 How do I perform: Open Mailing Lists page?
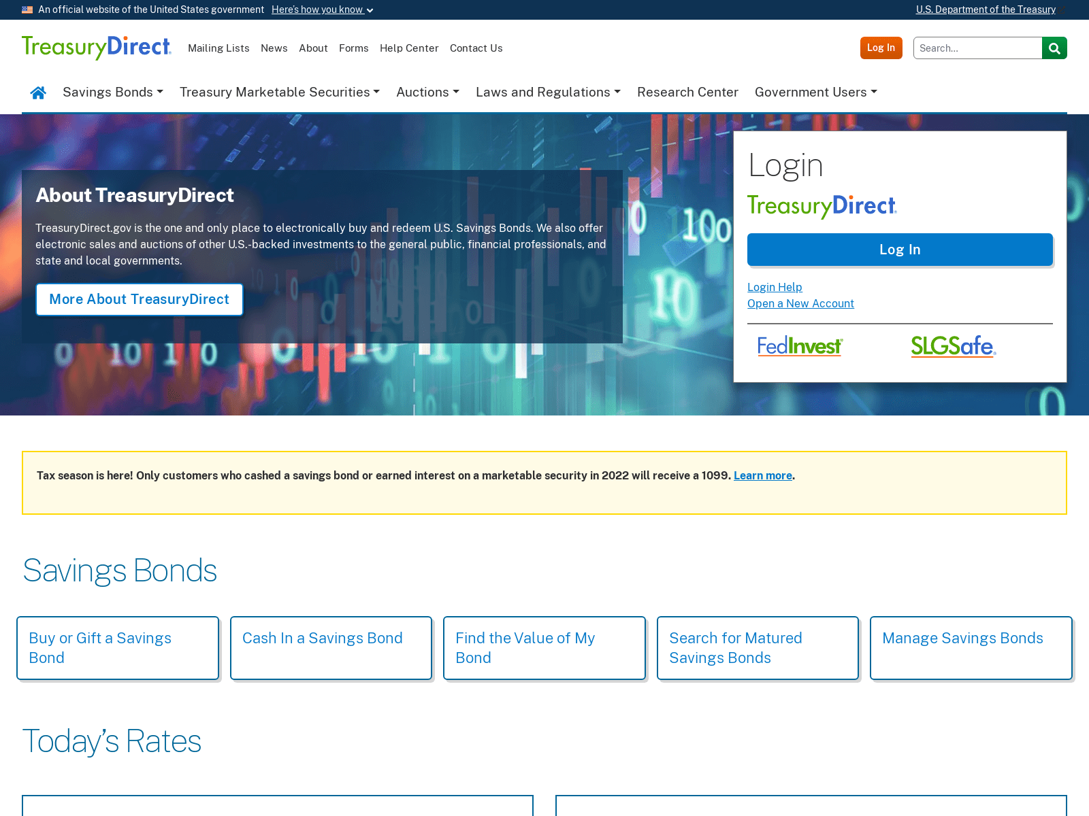pyautogui.click(x=218, y=48)
